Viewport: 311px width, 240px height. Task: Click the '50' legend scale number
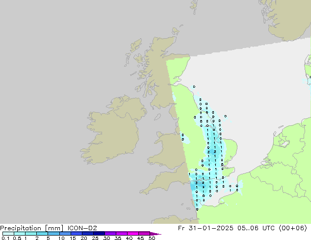(152, 238)
